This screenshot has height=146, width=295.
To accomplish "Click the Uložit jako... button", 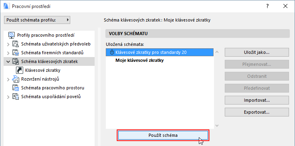I will pyautogui.click(x=257, y=52).
